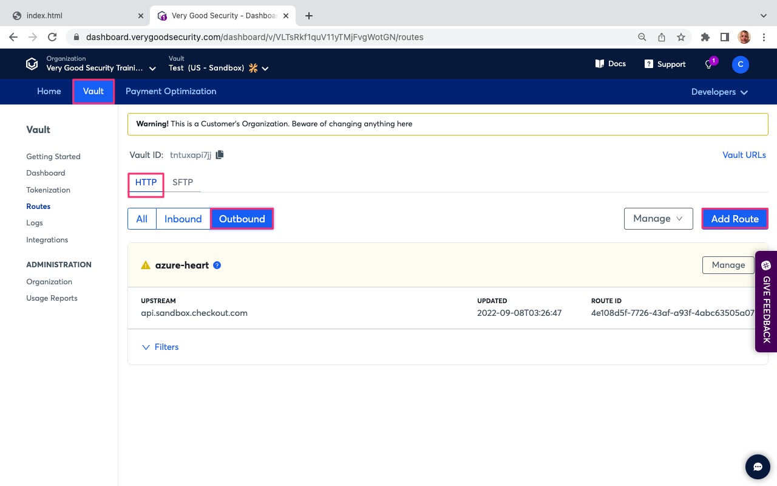Open the Vault URLs link
Image resolution: width=777 pixels, height=486 pixels.
click(x=744, y=155)
